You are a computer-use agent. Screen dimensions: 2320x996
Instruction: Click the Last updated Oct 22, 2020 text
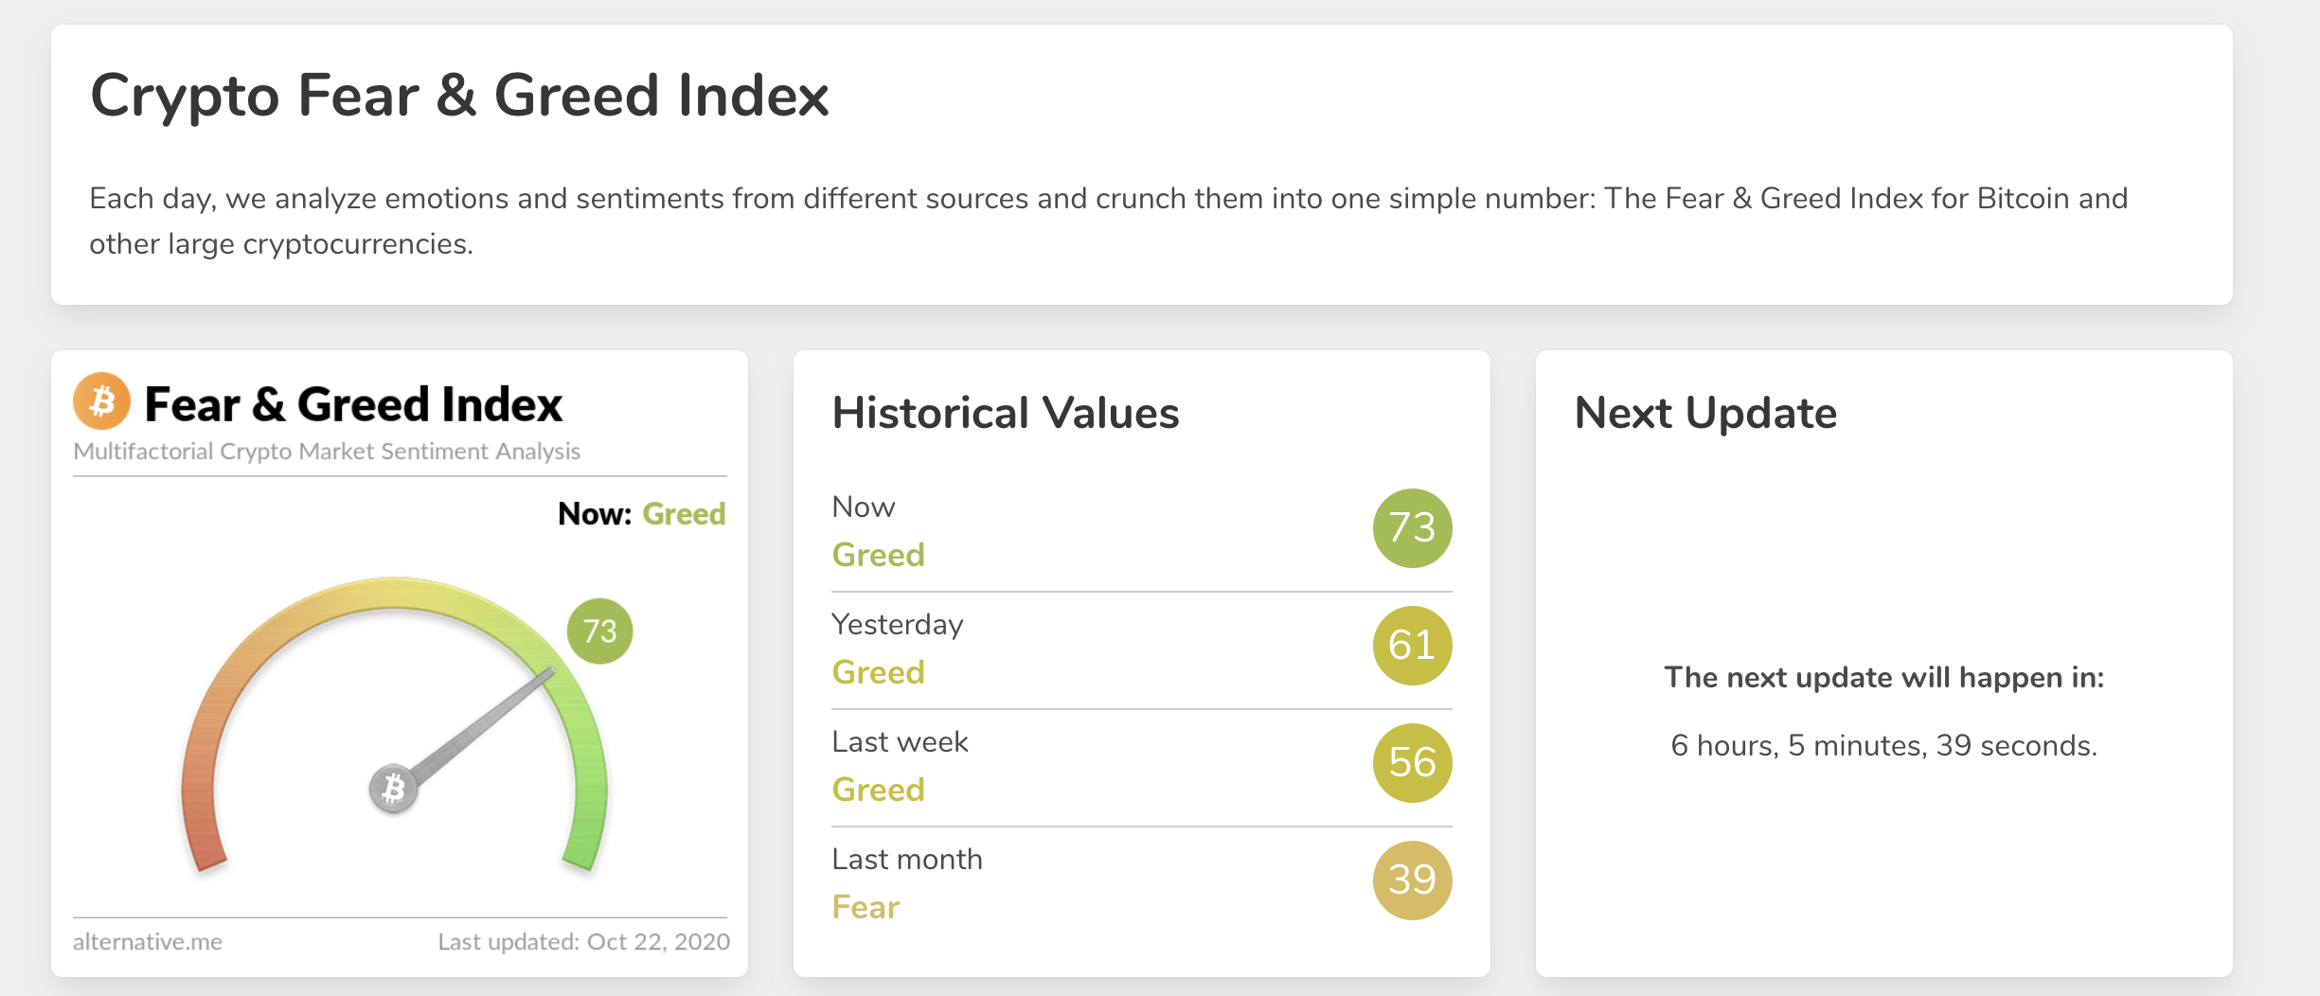[583, 942]
